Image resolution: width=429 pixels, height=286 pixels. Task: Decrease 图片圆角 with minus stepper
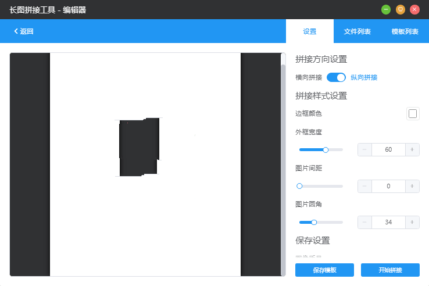[364, 222]
